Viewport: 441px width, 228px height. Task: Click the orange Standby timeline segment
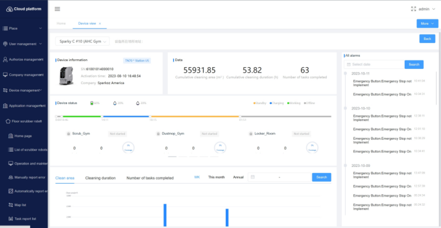coord(195,116)
